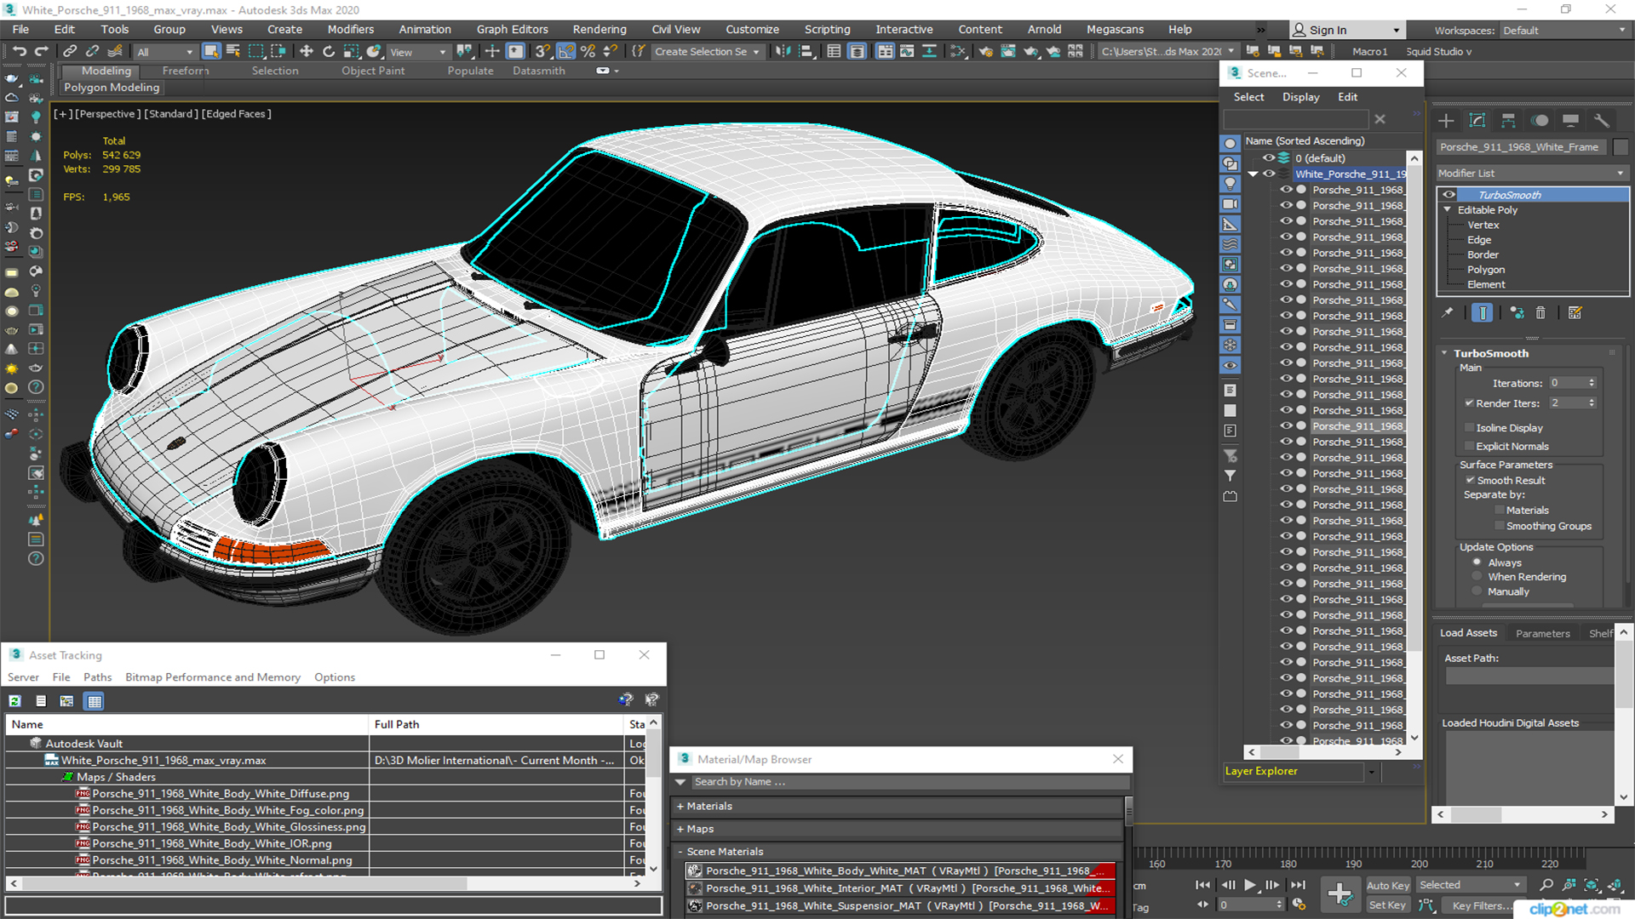
Task: Toggle the Angle Snap tool
Action: [x=565, y=51]
